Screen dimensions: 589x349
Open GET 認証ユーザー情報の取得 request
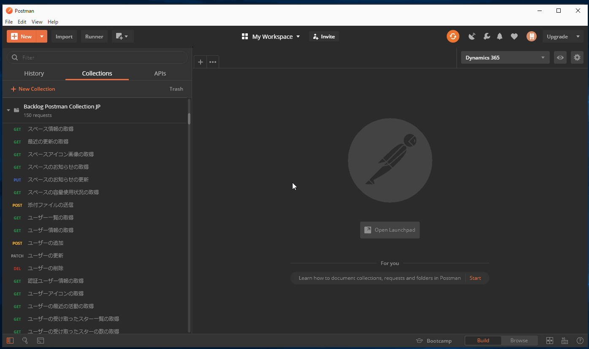[x=95, y=281]
